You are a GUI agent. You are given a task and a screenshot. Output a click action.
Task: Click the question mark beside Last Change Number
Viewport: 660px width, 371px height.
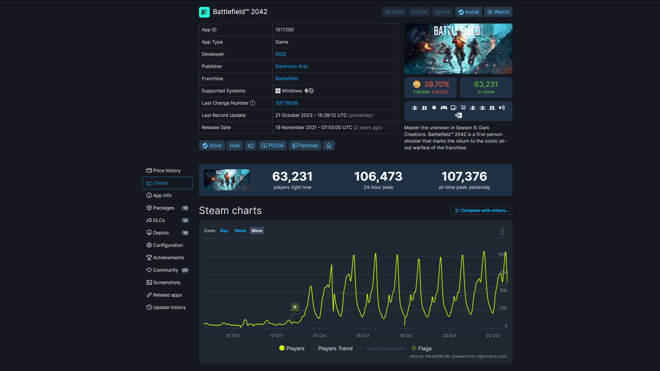click(253, 103)
